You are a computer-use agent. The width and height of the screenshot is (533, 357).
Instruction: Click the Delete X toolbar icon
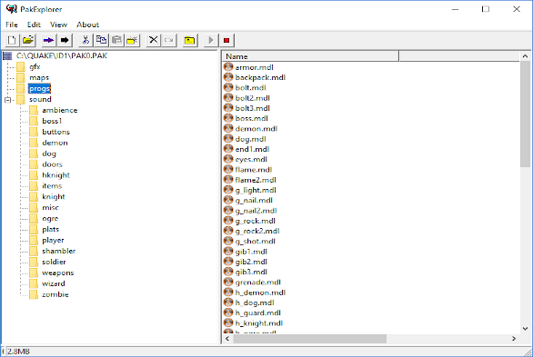[x=154, y=40]
